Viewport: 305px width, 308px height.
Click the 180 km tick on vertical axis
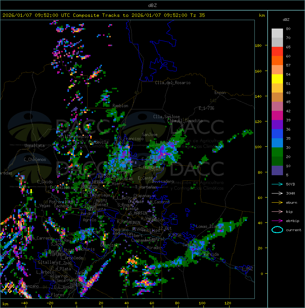258,46
